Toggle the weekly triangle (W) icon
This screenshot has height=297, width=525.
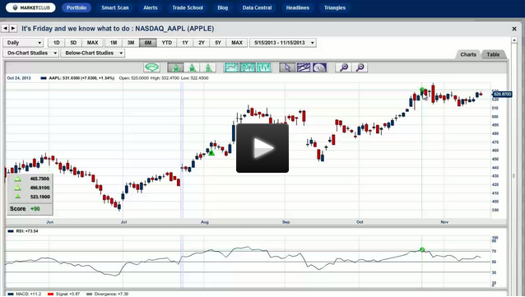pyautogui.click(x=192, y=67)
